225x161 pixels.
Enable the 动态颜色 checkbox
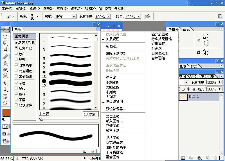click(16, 70)
